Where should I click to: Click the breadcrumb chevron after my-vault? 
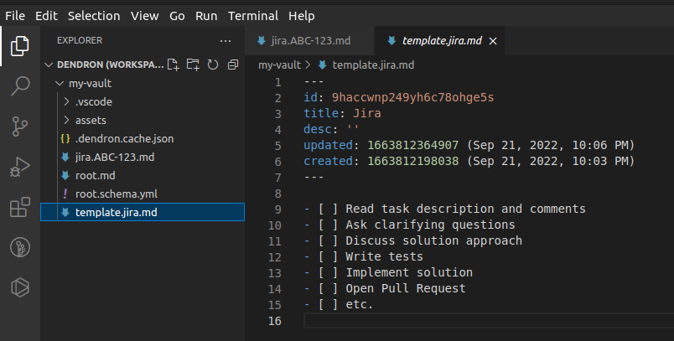(x=308, y=65)
